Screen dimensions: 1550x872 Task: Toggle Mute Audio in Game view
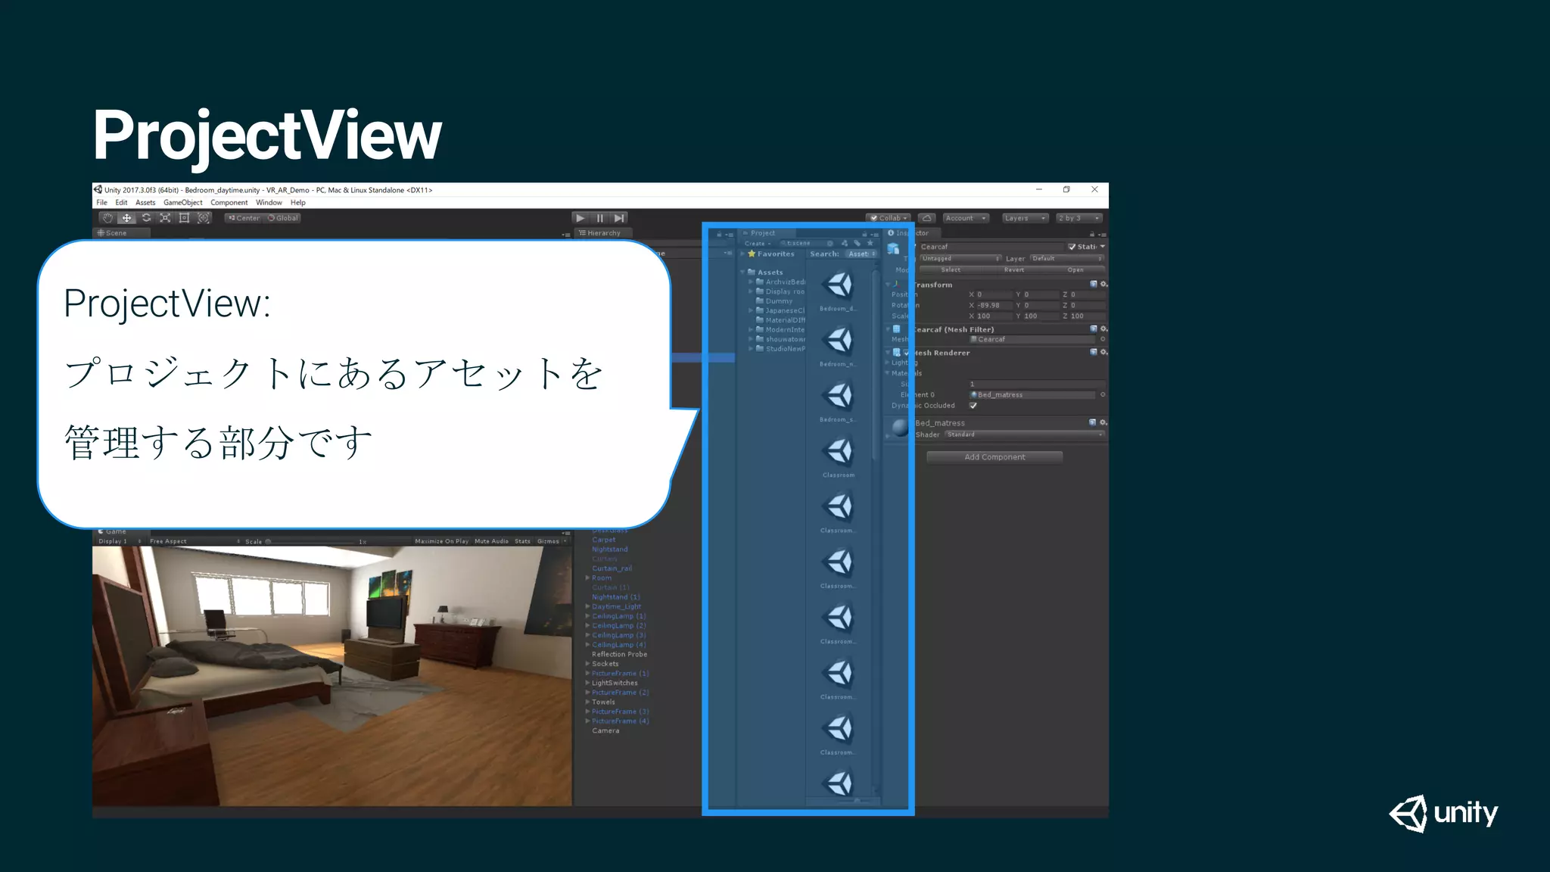click(x=492, y=541)
